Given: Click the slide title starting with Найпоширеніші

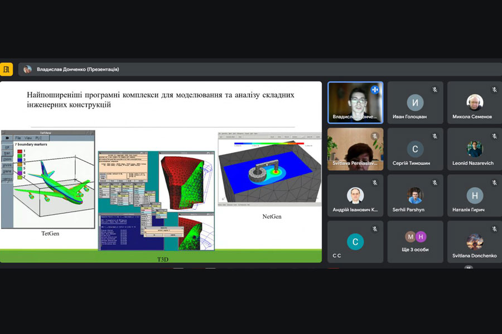Looking at the screenshot, I should click(x=161, y=100).
